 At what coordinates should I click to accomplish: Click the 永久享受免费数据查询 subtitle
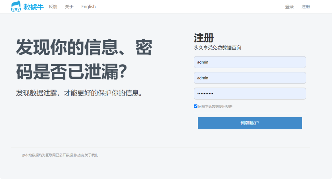tap(218, 48)
